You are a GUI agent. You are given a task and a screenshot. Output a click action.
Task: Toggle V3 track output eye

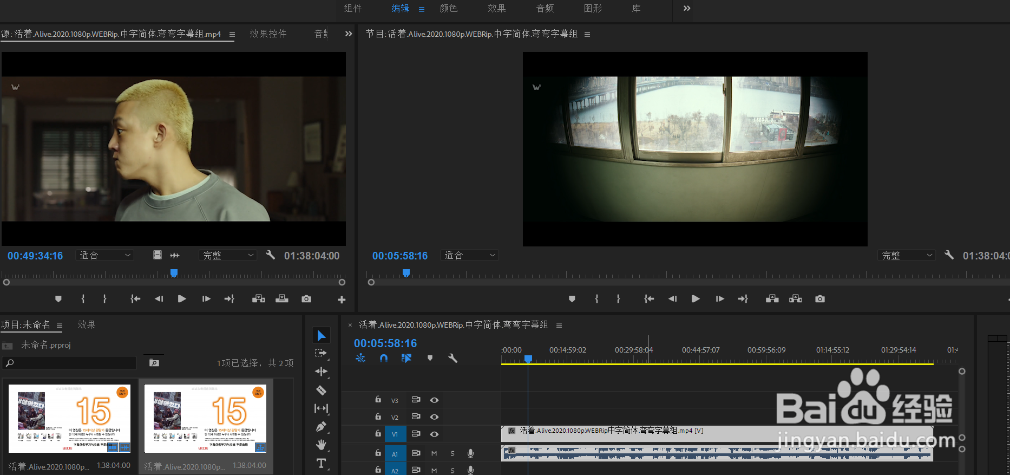point(434,400)
